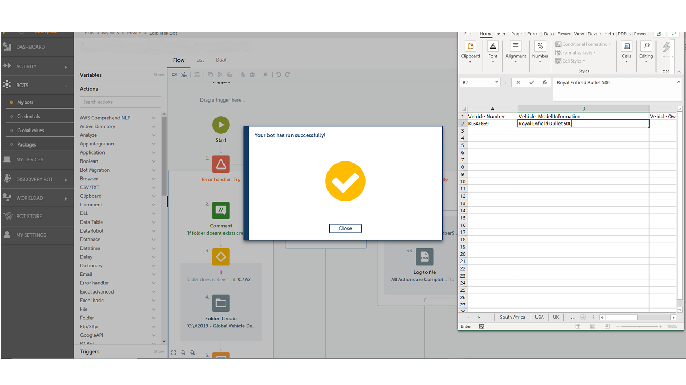Click the Search actions field
The height and width of the screenshot is (385, 686).
[121, 102]
